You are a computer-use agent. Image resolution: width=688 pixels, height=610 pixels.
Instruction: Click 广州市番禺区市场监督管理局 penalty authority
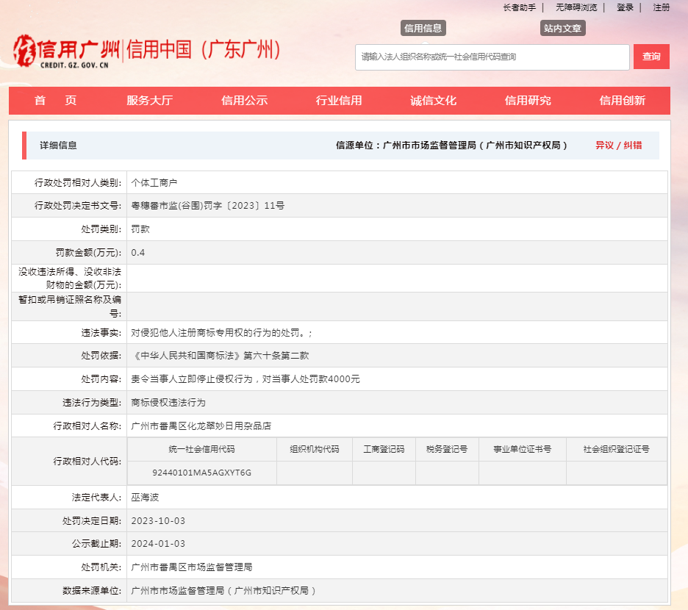[192, 567]
